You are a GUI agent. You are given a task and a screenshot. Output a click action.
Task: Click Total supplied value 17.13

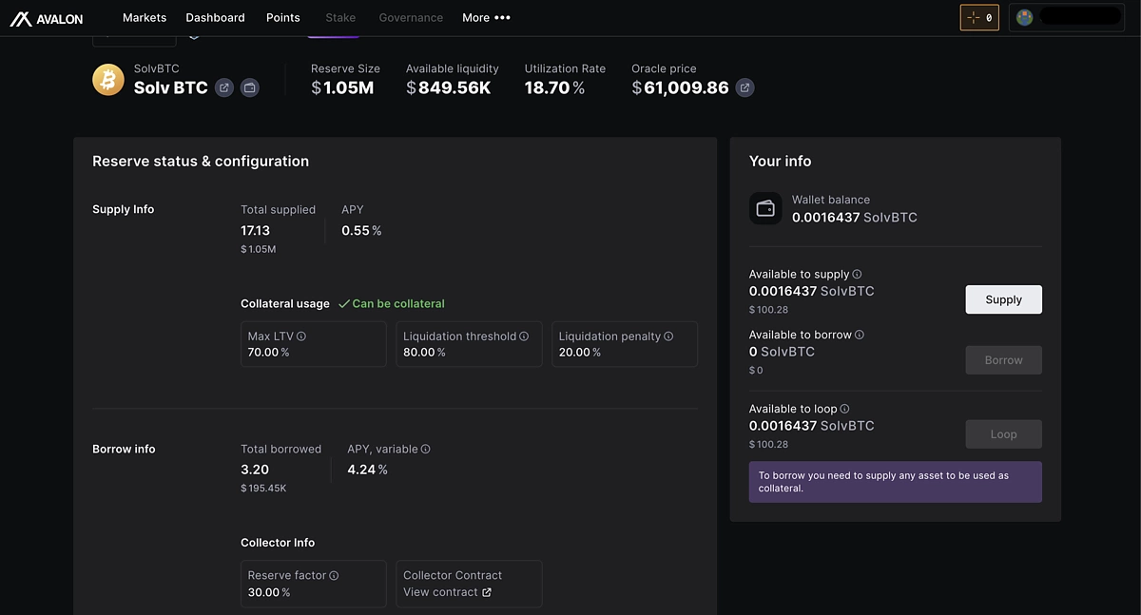point(256,231)
